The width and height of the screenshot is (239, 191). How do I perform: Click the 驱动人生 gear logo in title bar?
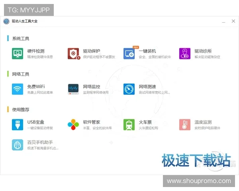tap(6, 21)
